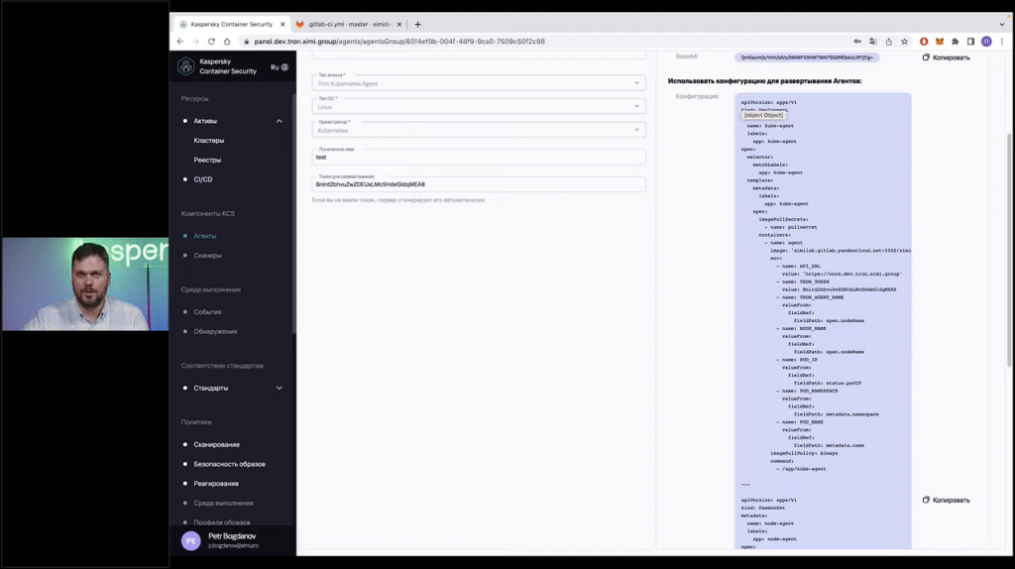Focus the Токен для развертывания field
This screenshot has width=1015, height=569.
click(479, 183)
